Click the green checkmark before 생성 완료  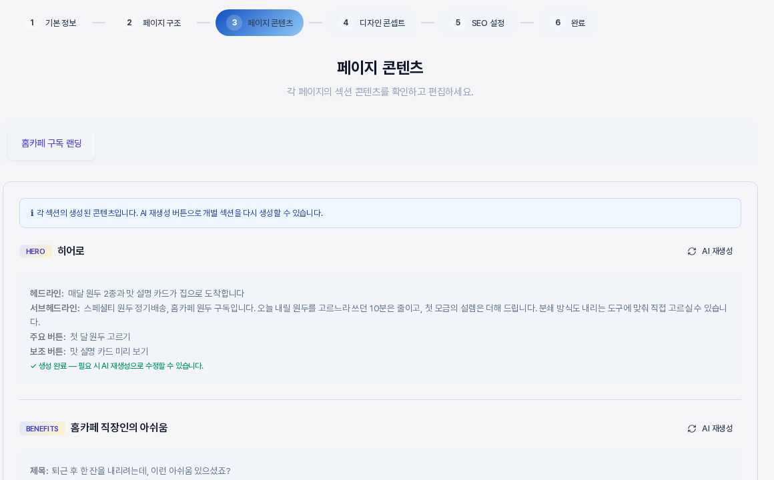(x=33, y=366)
